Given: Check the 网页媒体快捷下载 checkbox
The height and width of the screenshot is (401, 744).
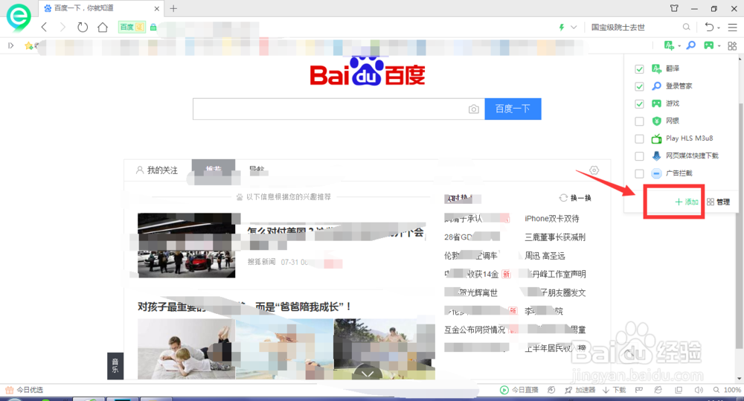Looking at the screenshot, I should (639, 156).
